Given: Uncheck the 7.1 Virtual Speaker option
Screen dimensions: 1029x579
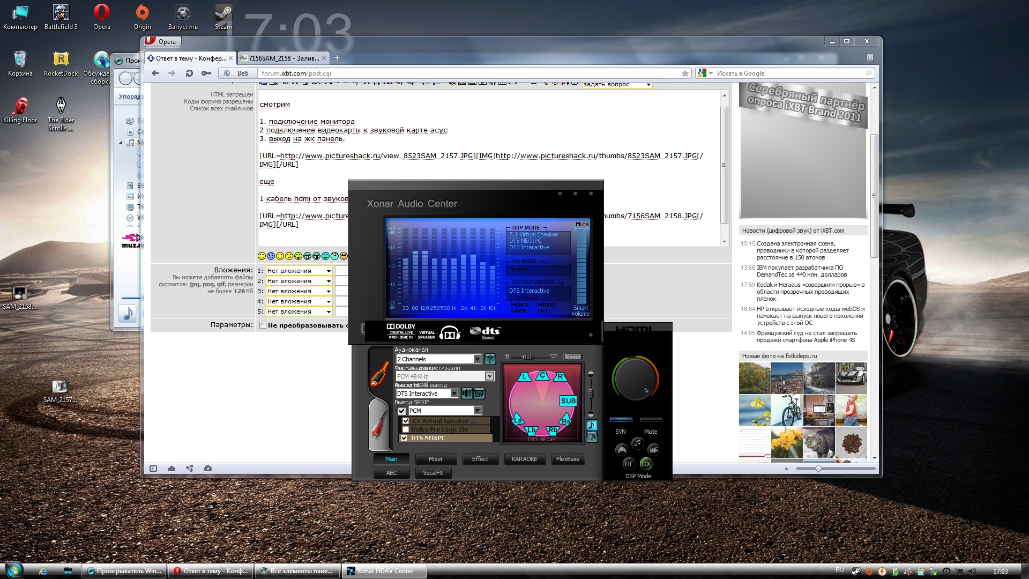Looking at the screenshot, I should click(406, 421).
